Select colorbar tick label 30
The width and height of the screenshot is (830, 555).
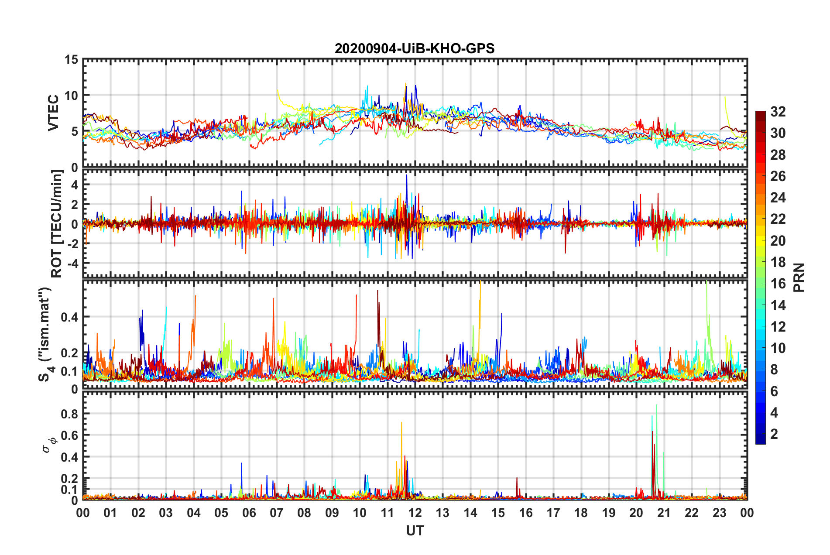coord(778,133)
